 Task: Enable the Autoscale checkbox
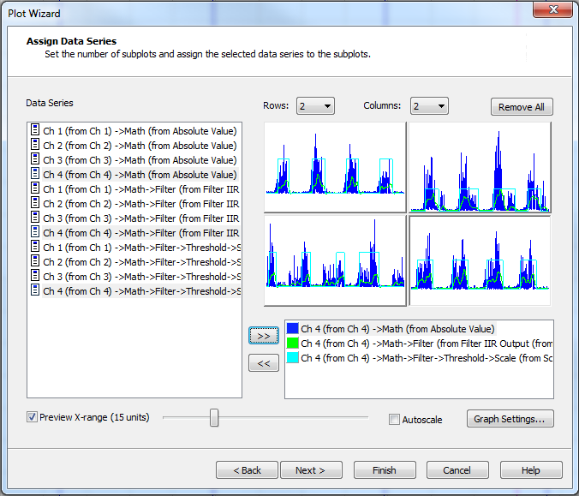(x=394, y=420)
